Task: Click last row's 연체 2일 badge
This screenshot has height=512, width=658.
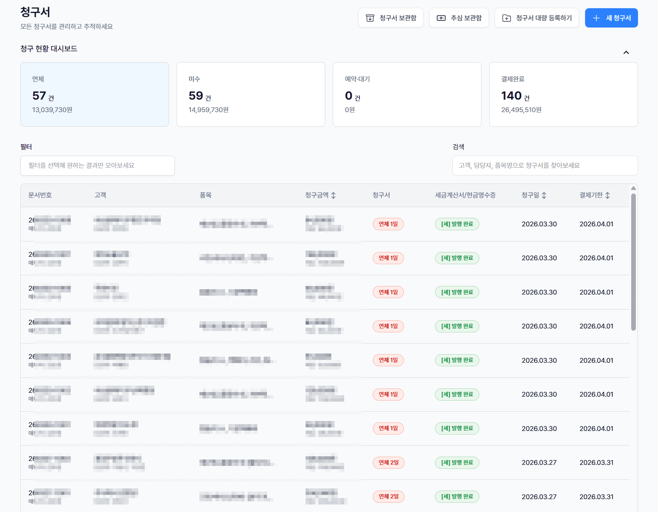Action: pyautogui.click(x=389, y=497)
